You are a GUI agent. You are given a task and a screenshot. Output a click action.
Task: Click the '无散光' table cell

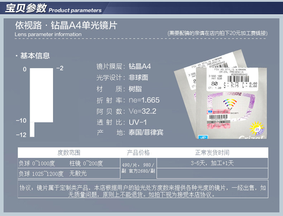(x=78, y=174)
